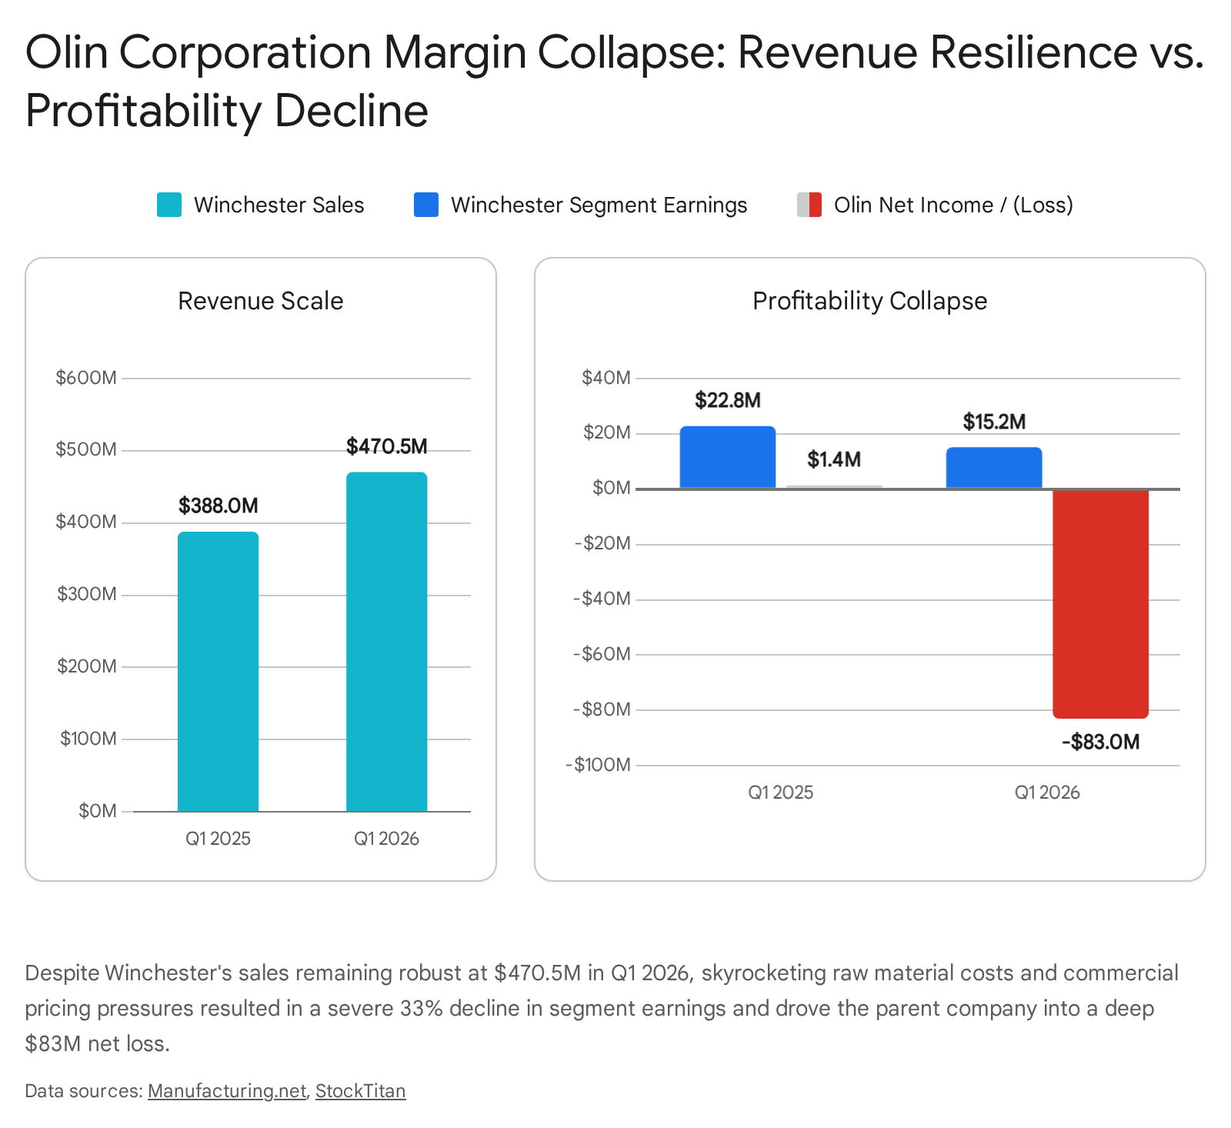Click the Profitability Collapse chart title
This screenshot has width=1231, height=1128.
[870, 301]
